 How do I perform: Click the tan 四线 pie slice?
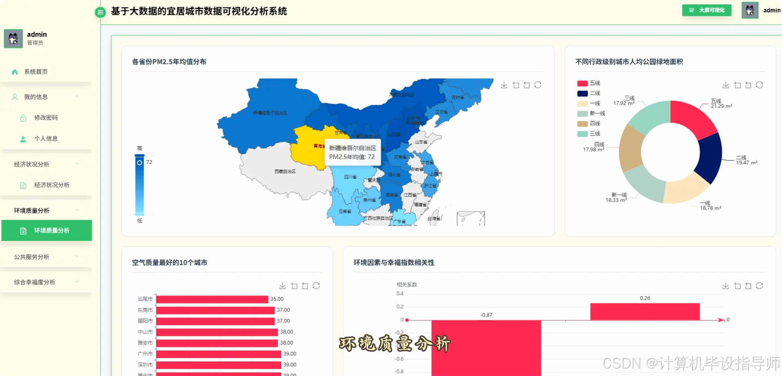[631, 149]
